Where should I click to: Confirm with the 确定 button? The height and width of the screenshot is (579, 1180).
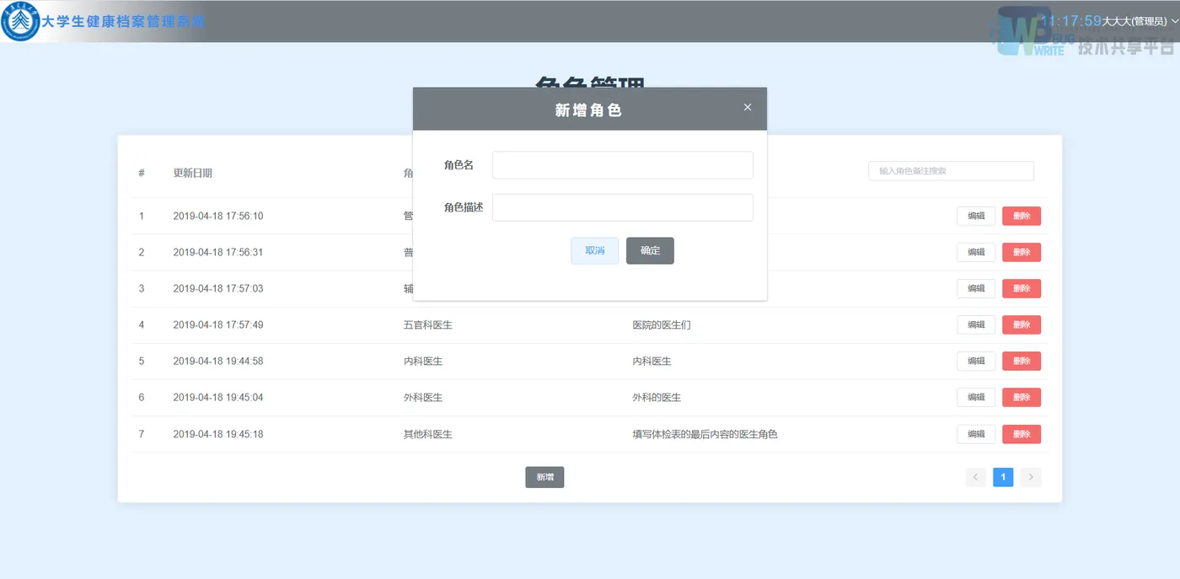650,251
